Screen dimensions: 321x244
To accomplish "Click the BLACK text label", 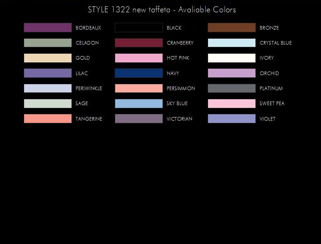I will click(x=174, y=28).
